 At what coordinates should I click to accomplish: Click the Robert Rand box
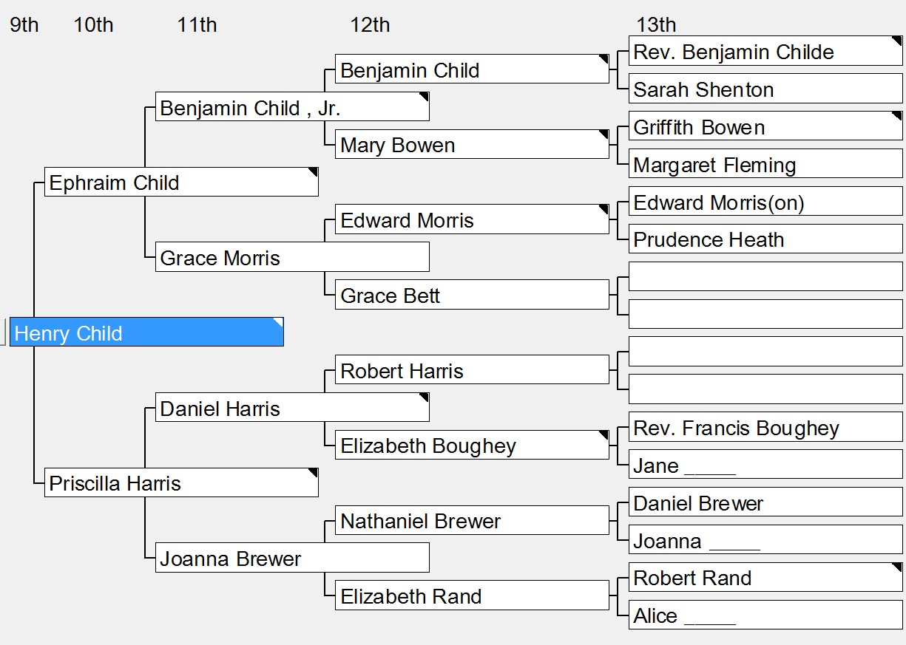click(765, 577)
